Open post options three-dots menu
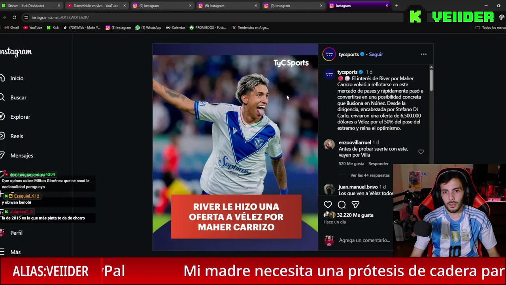 tap(424, 54)
